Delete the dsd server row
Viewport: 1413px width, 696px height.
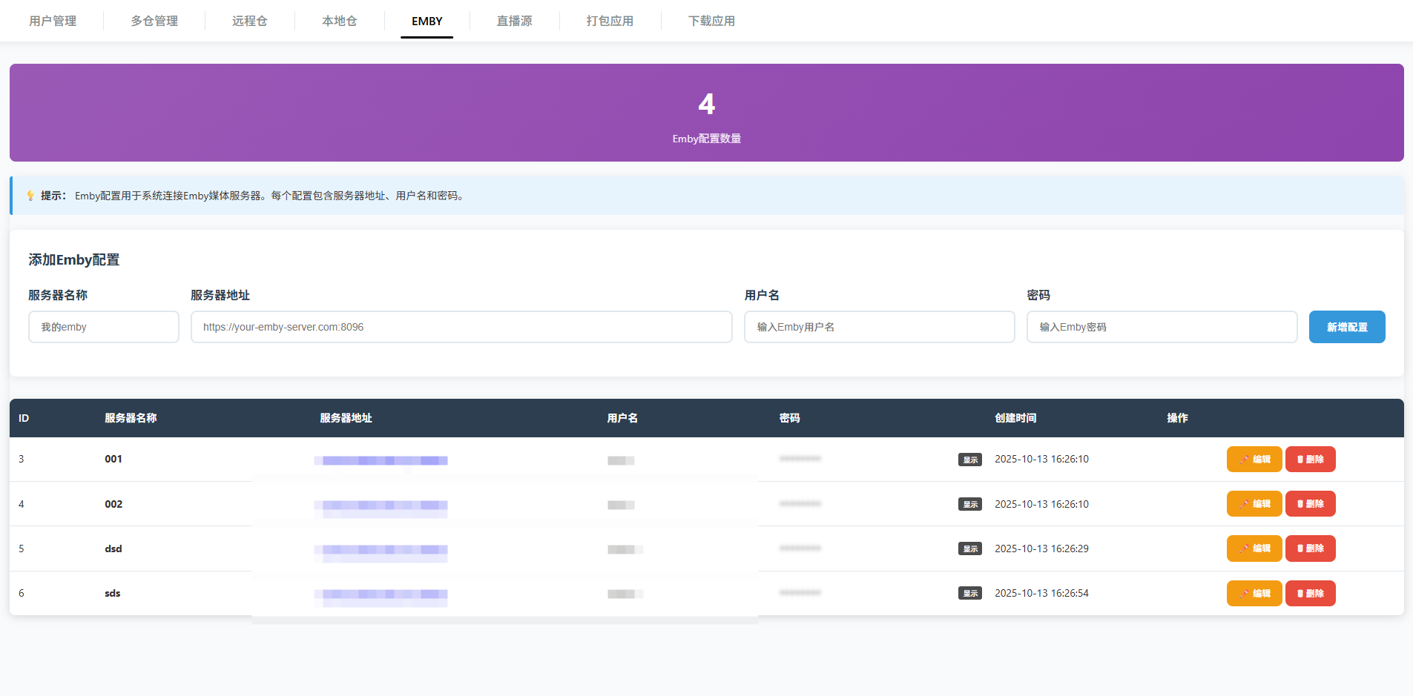pos(1310,548)
